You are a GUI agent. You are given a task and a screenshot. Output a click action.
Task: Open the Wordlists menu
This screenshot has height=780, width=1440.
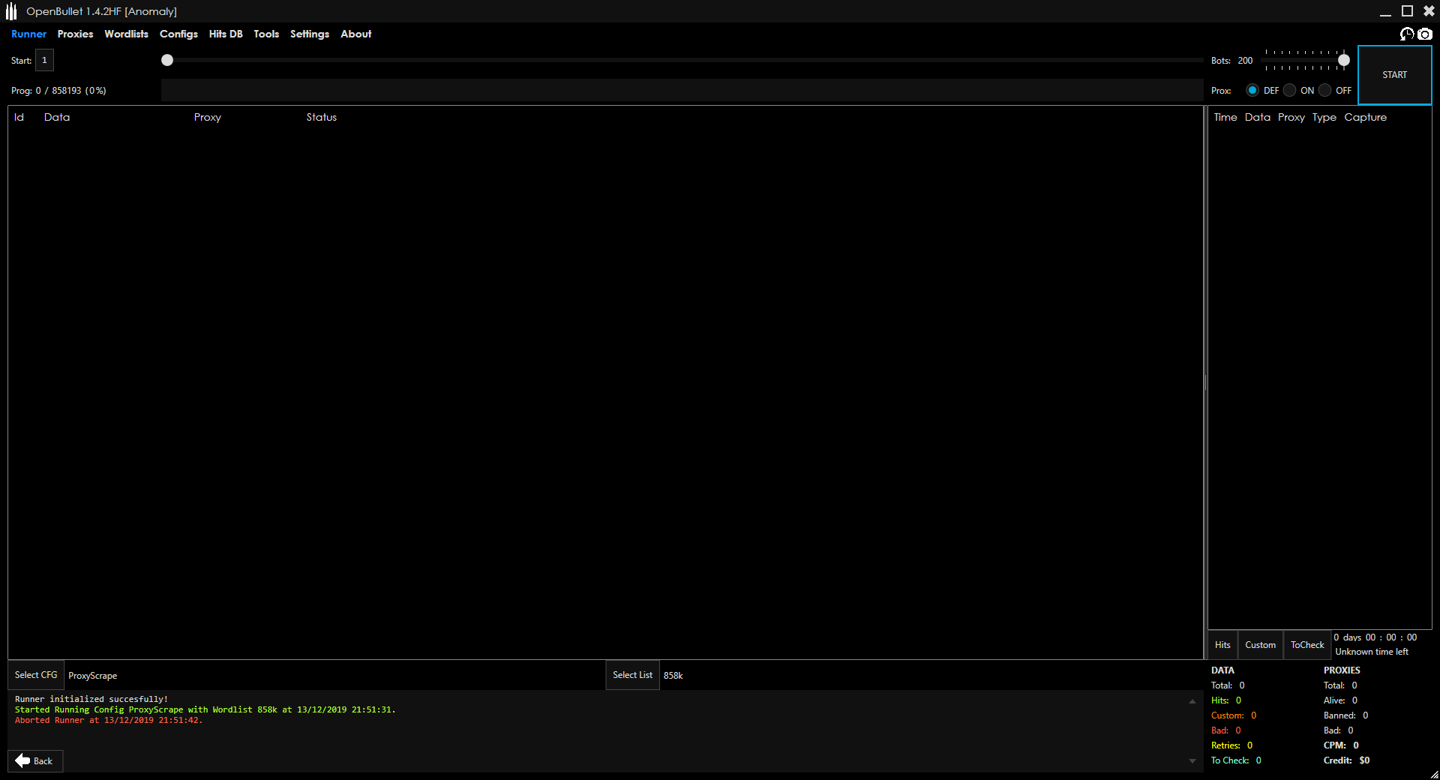[x=126, y=34]
